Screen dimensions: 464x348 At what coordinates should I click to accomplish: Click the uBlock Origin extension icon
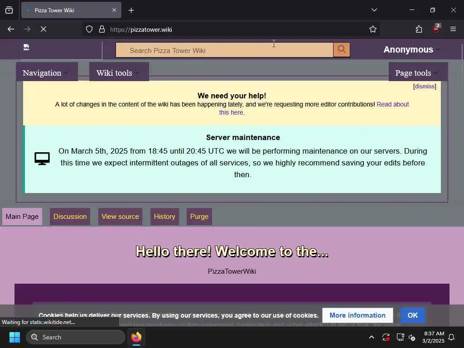coord(436,29)
